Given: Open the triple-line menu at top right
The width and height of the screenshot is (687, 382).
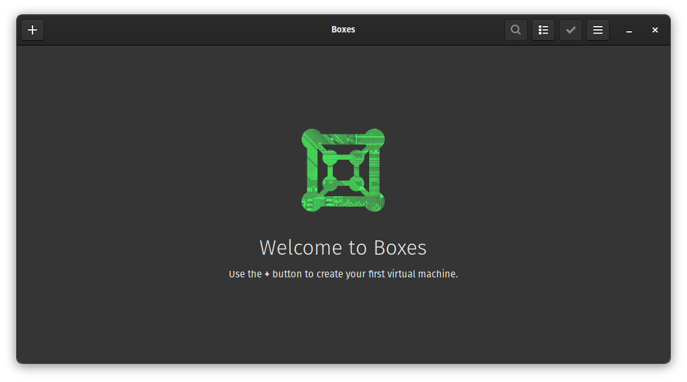Looking at the screenshot, I should pyautogui.click(x=597, y=29).
